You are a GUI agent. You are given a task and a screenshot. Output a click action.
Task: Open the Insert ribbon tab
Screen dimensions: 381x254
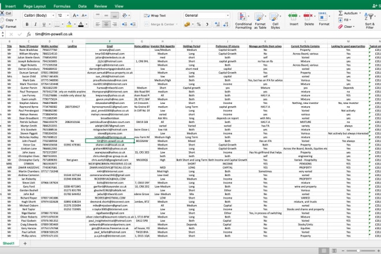[x=10, y=6]
